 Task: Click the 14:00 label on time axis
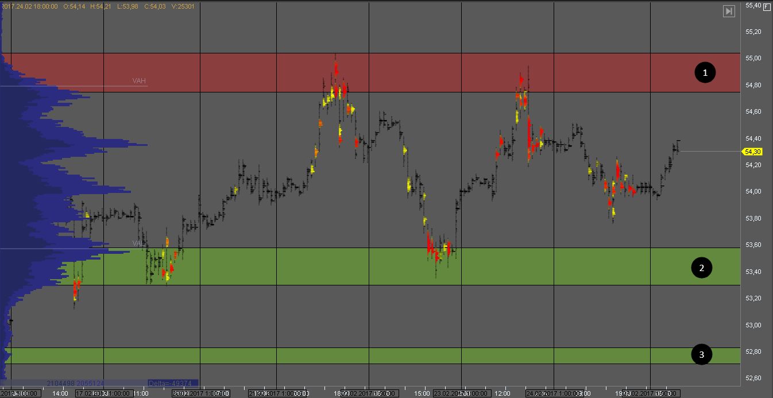click(60, 393)
